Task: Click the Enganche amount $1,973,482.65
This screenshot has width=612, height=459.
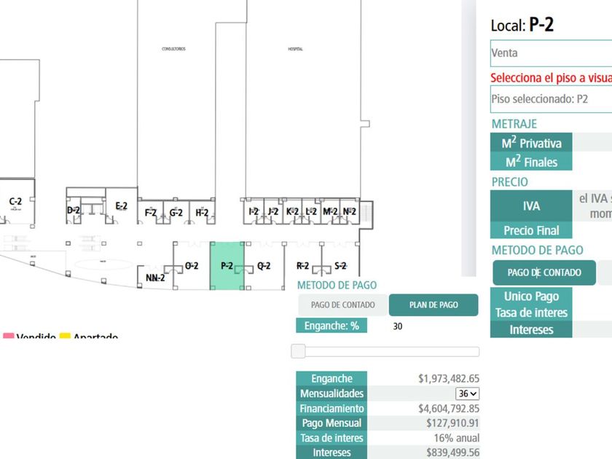Action: (x=449, y=379)
